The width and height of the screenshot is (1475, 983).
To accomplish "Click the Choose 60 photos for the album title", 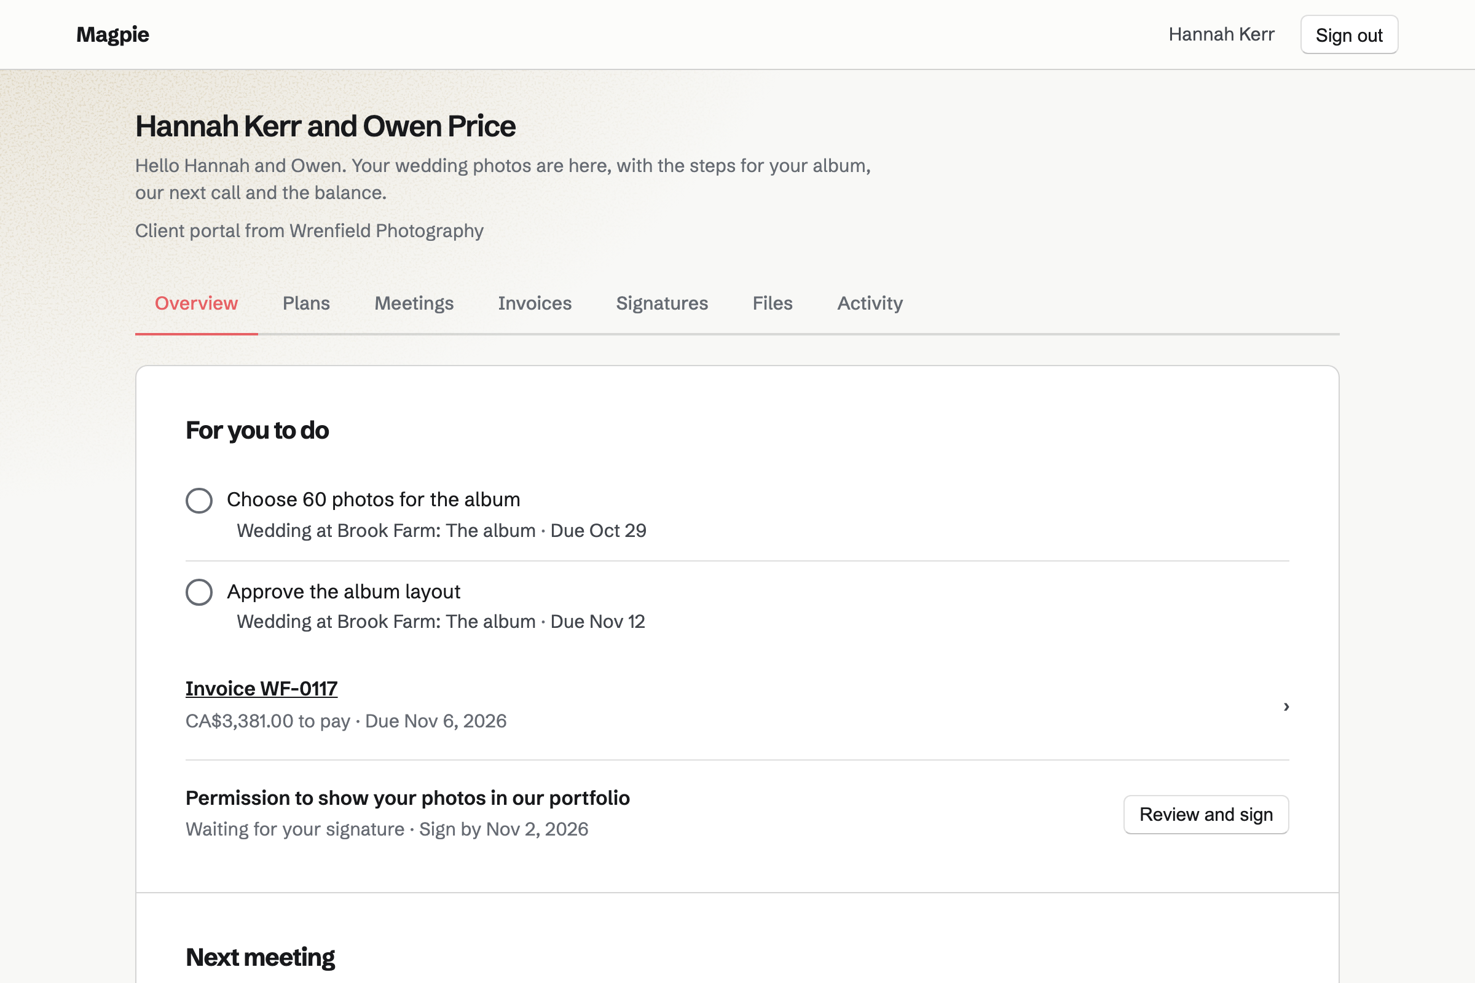I will pos(373,499).
